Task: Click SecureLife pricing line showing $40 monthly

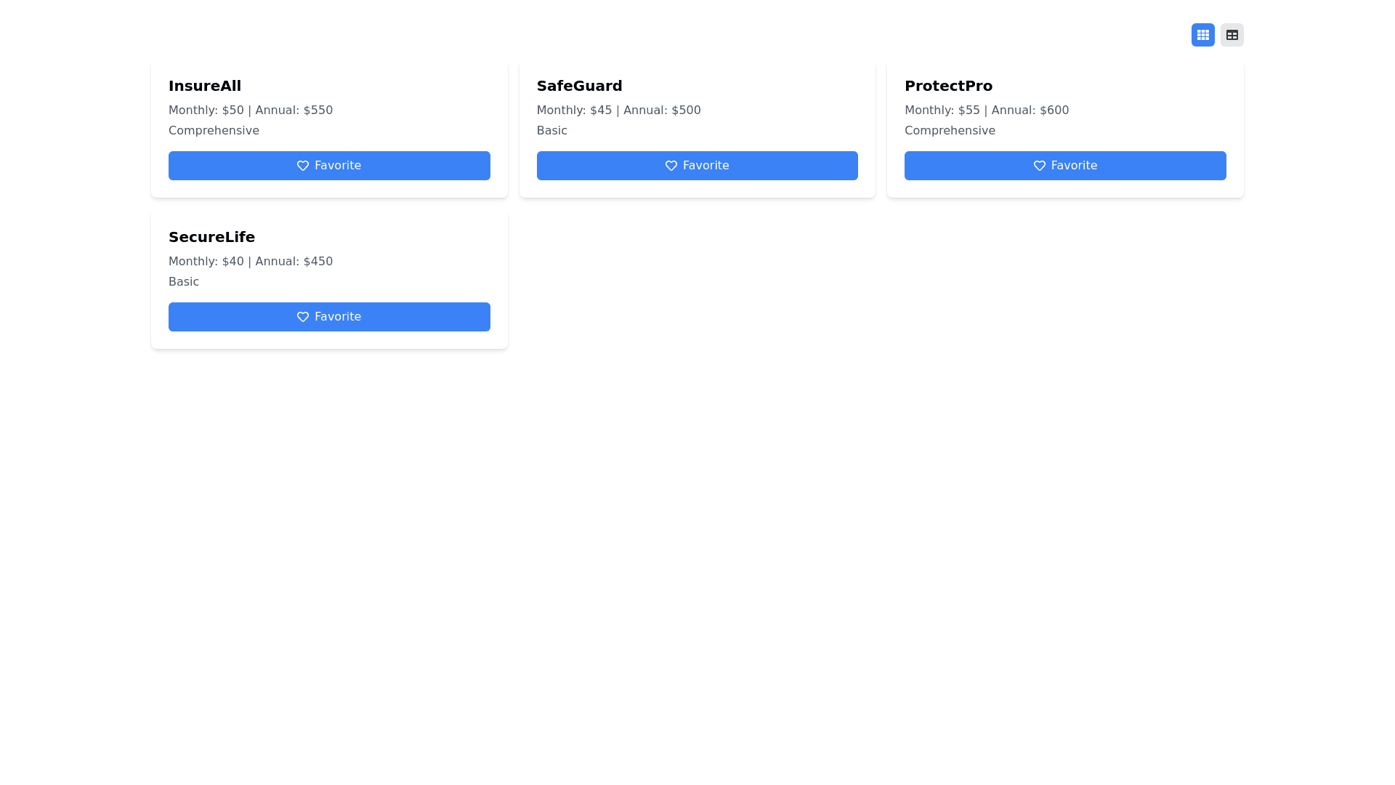Action: [251, 262]
